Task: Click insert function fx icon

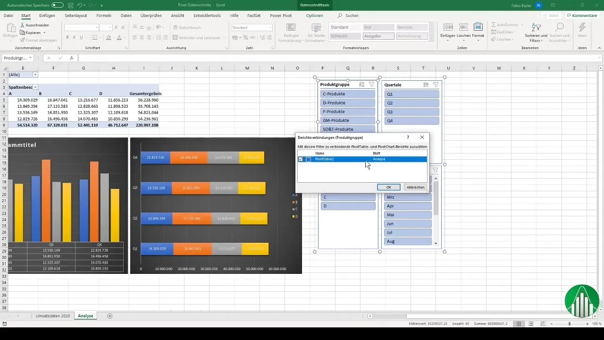Action: point(72,58)
